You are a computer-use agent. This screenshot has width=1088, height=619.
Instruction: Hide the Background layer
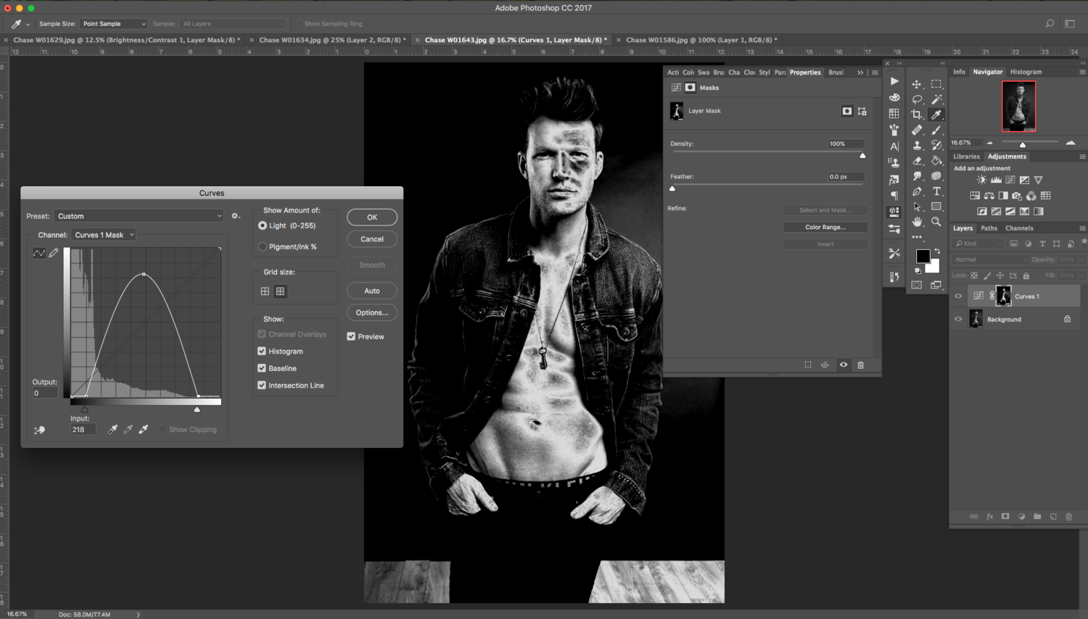pos(957,319)
